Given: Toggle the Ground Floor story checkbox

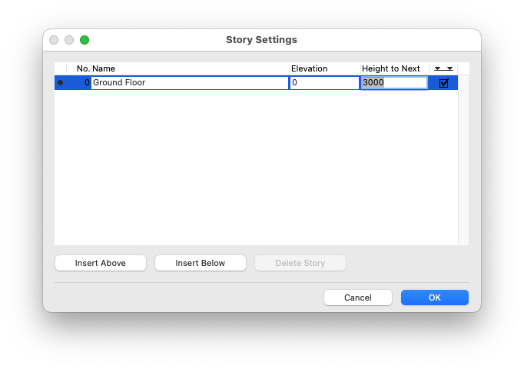Looking at the screenshot, I should 443,83.
